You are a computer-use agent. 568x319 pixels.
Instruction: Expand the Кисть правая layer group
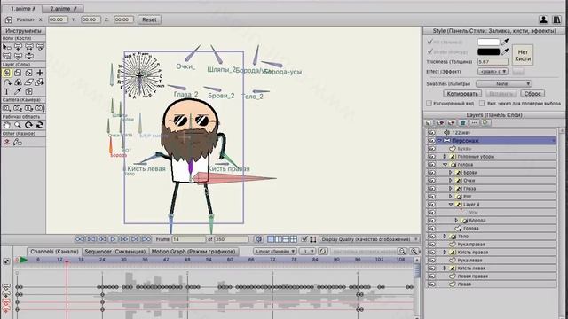pyautogui.click(x=445, y=252)
